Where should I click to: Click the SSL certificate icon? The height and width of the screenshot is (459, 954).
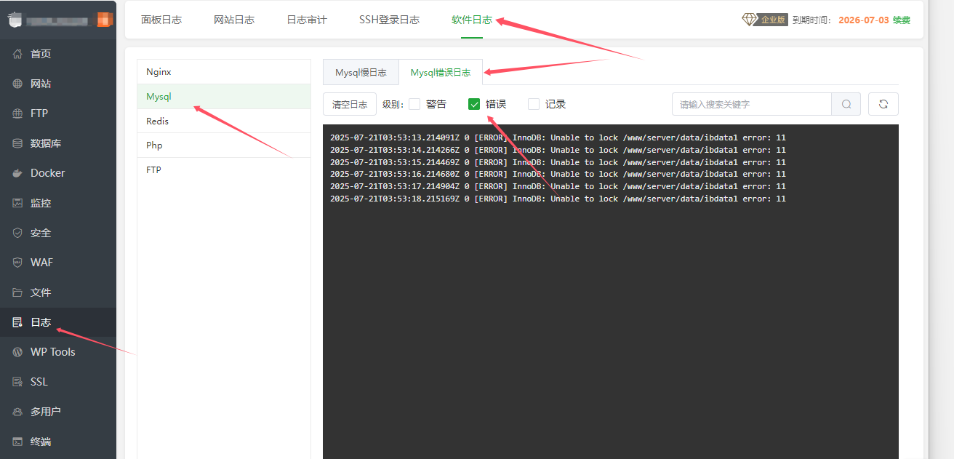[17, 382]
